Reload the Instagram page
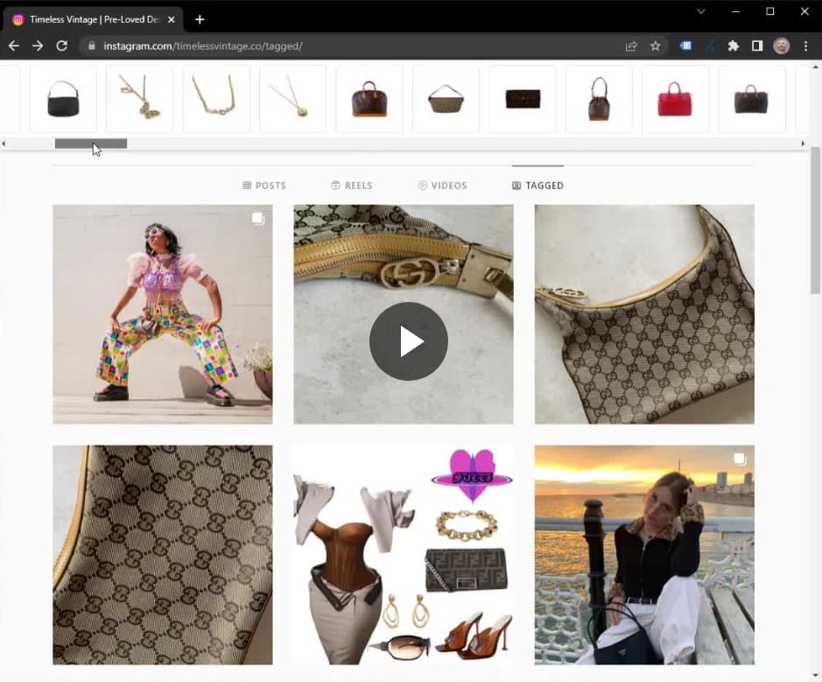 62,46
